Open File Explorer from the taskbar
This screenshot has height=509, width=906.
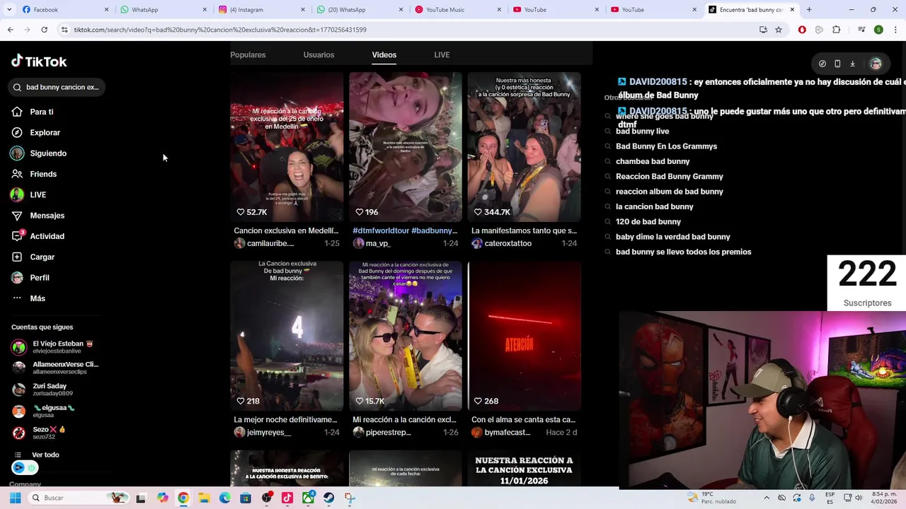(x=204, y=498)
